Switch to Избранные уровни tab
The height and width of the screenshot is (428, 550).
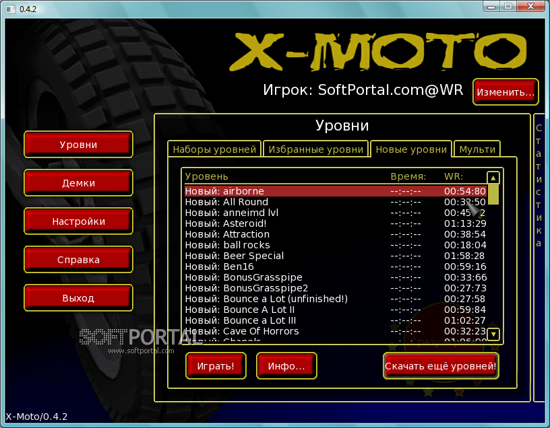315,149
